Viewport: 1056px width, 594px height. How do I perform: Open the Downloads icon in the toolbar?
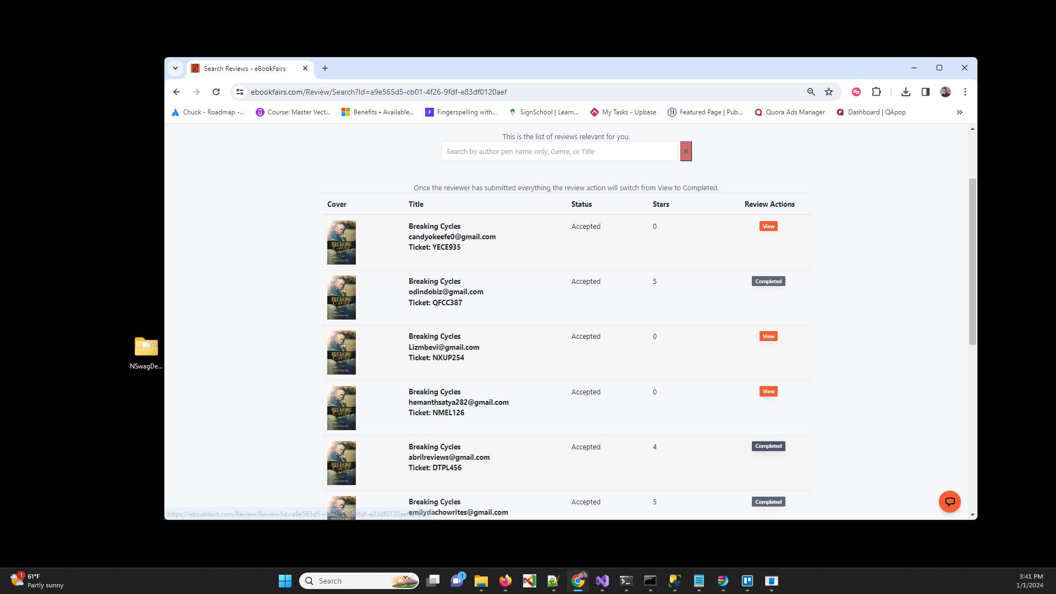906,92
